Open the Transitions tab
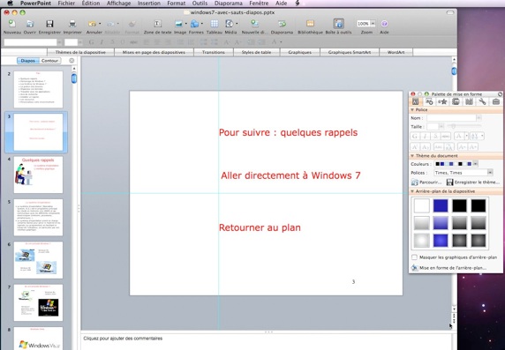This screenshot has height=350, width=505. [214, 52]
